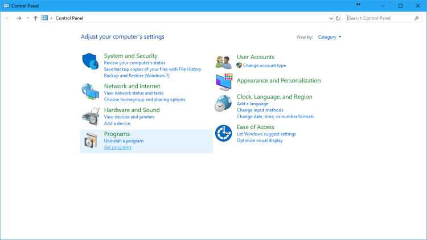Viewport: 427px width, 240px height.
Task: Open the recent locations dropdown arrow
Action: 28,18
